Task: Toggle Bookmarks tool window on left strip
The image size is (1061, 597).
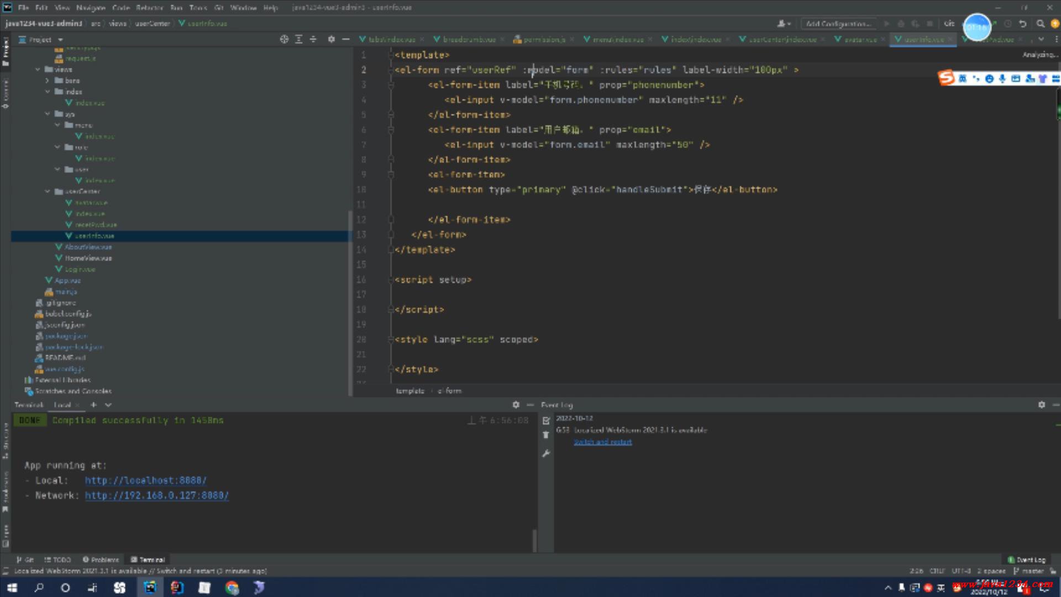Action: click(x=6, y=492)
